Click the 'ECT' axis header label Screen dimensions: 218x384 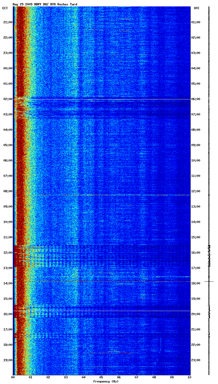coord(5,8)
